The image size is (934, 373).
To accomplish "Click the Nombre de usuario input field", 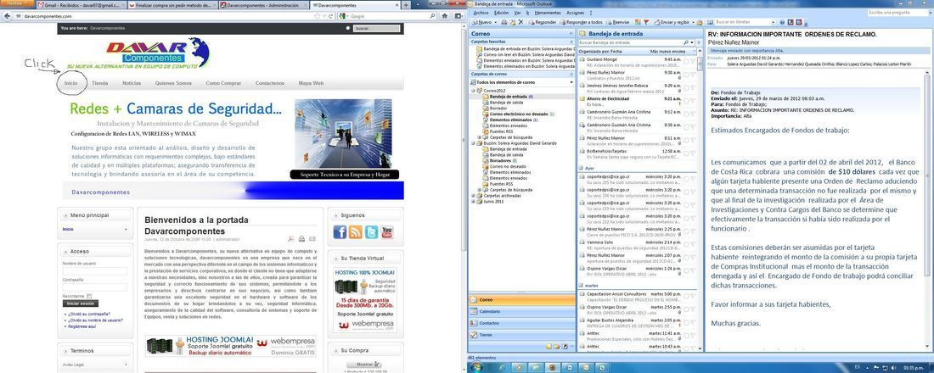I will (x=95, y=271).
